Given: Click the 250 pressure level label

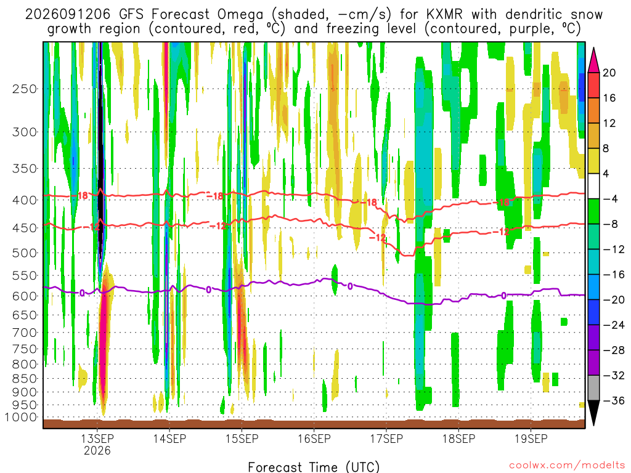Looking at the screenshot, I should [25, 89].
